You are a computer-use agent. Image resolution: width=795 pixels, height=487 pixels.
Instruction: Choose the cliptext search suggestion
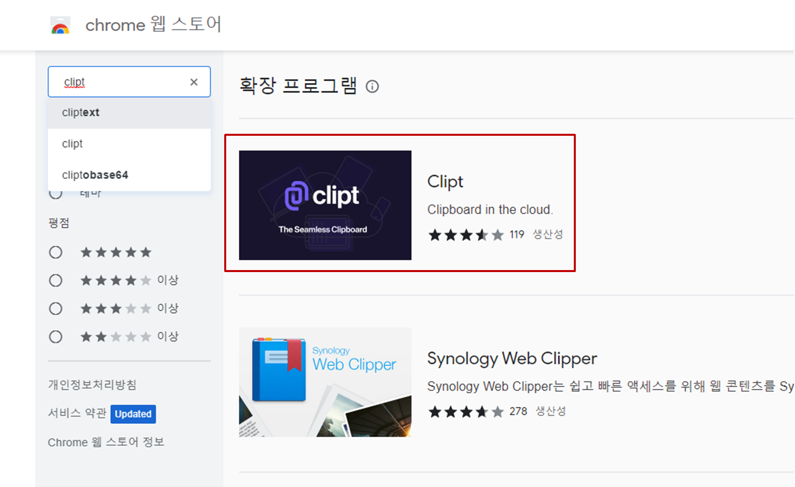[129, 113]
